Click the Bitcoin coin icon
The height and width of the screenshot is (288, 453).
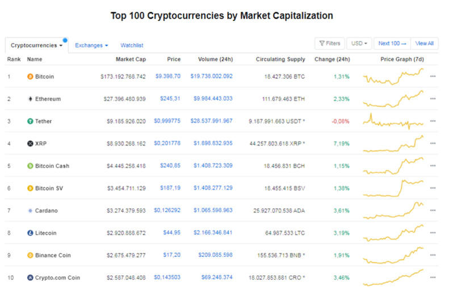[30, 76]
